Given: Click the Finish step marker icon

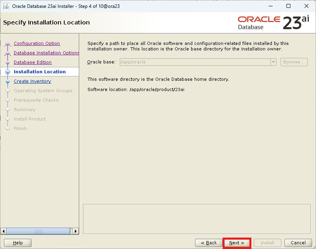Looking at the screenshot, I should point(7,128).
